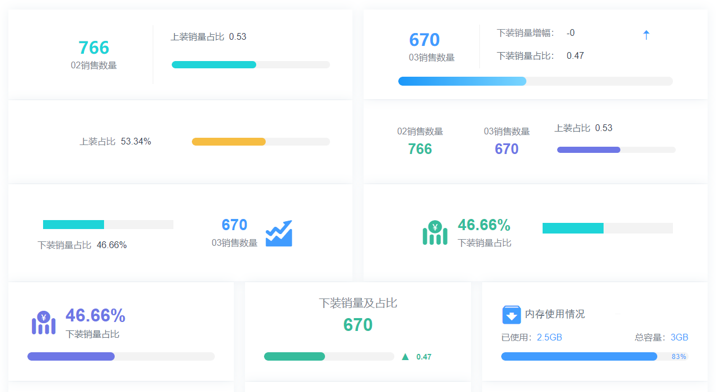This screenshot has height=392, width=716.
Task: Click the purple bar next to 上装占比 0.53
Action: [588, 150]
